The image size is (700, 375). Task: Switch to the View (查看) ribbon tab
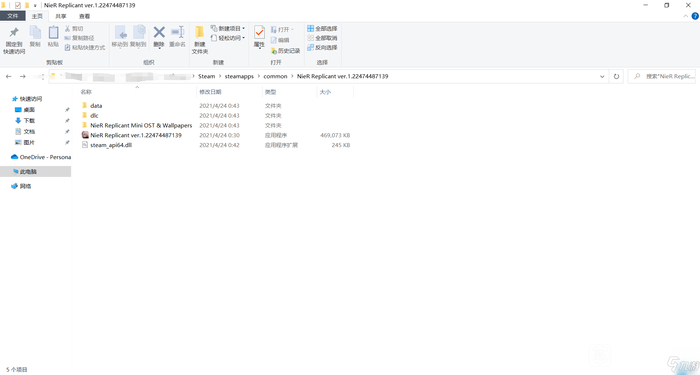85,16
